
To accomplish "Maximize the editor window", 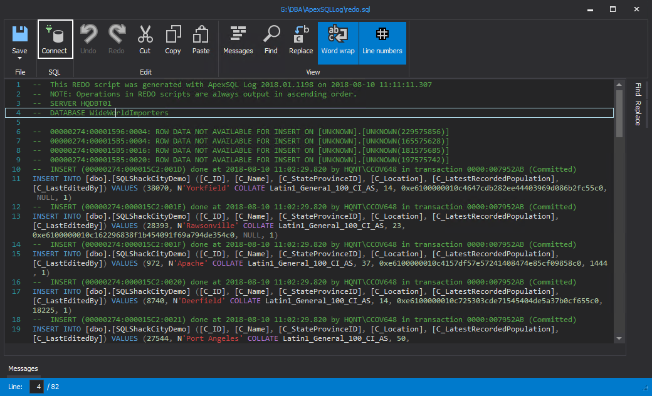I will 613,9.
